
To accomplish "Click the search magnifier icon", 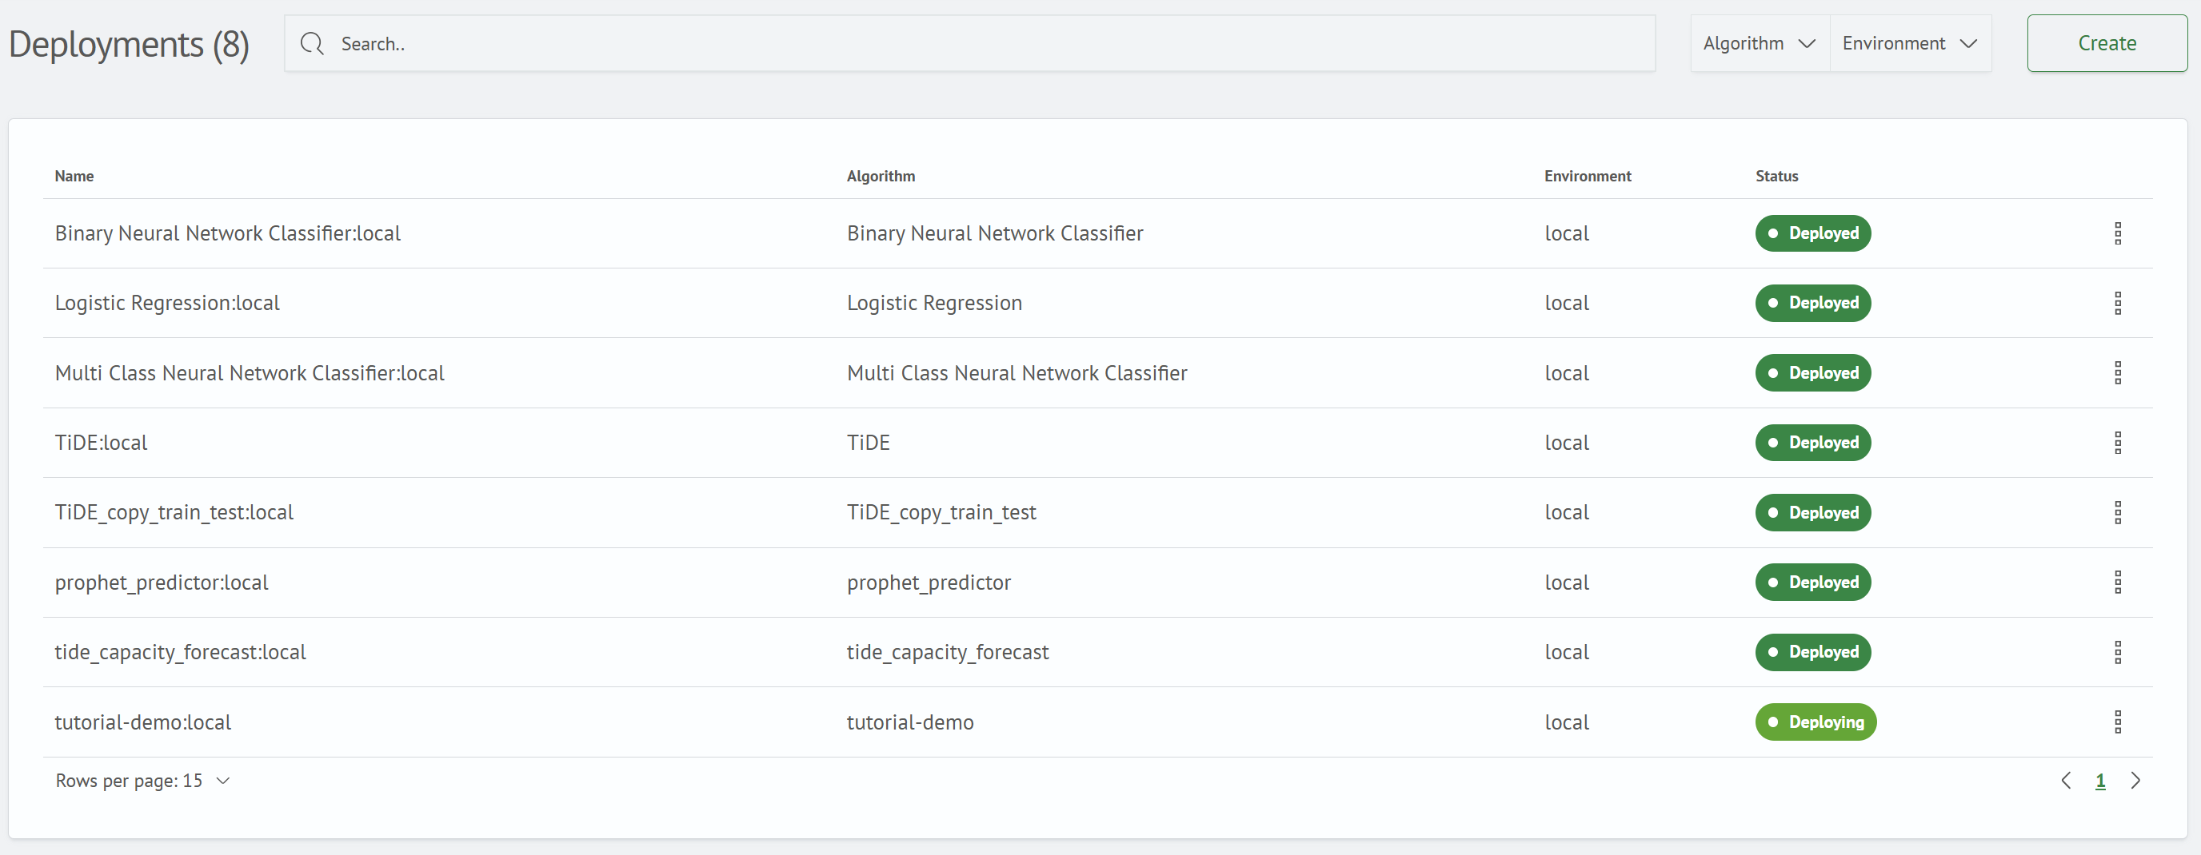I will coord(312,43).
